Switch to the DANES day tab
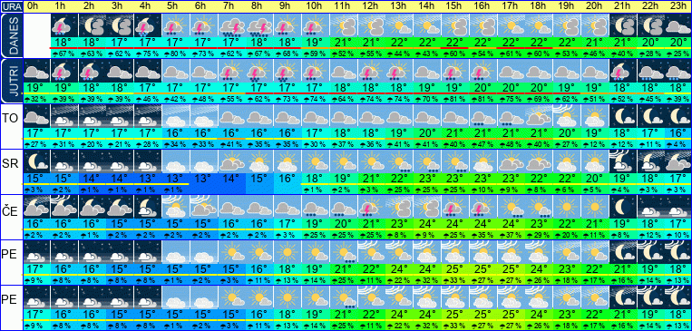692x331 pixels. [x=12, y=35]
